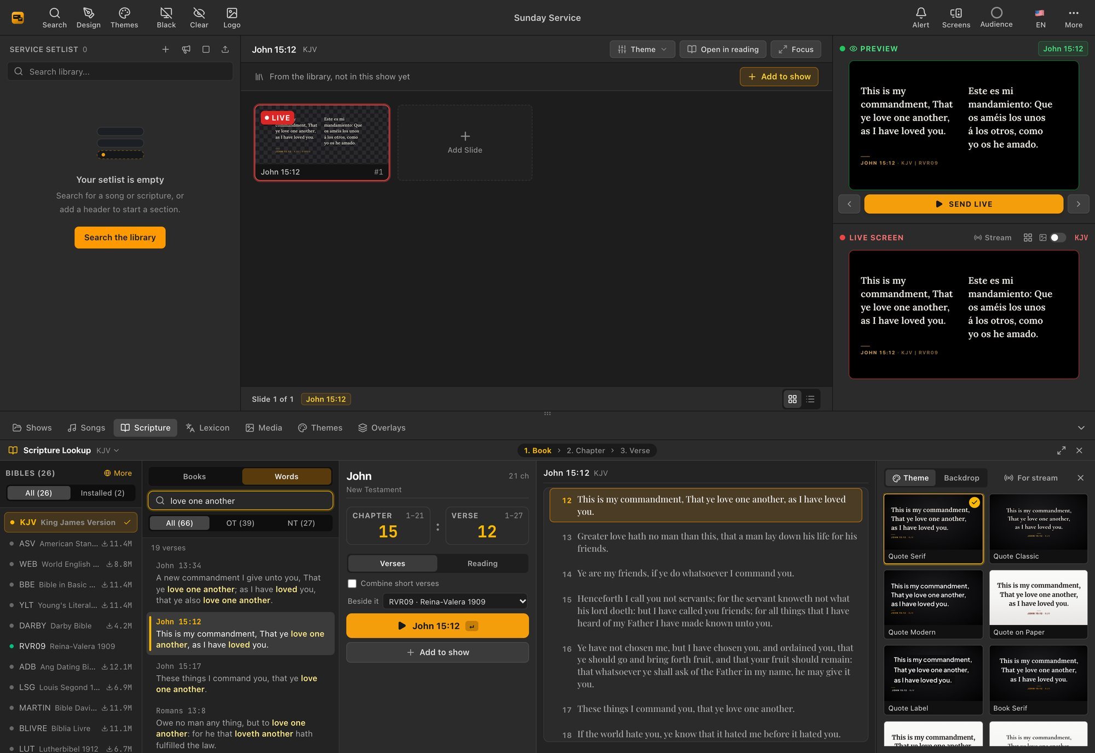
Task: Select the Quote on Paper theme swatch
Action: point(1038,605)
